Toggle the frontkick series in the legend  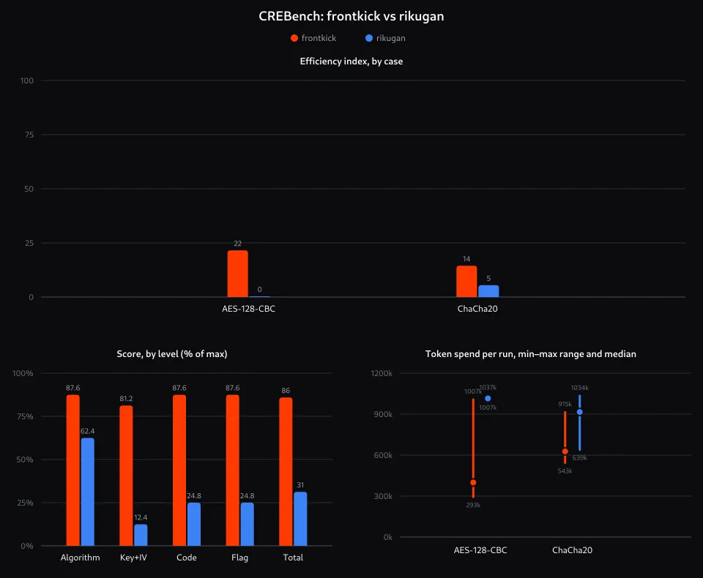(x=313, y=38)
